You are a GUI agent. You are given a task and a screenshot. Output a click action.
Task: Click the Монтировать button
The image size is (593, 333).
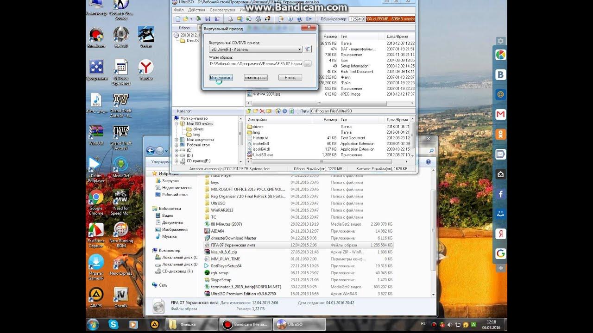point(221,78)
